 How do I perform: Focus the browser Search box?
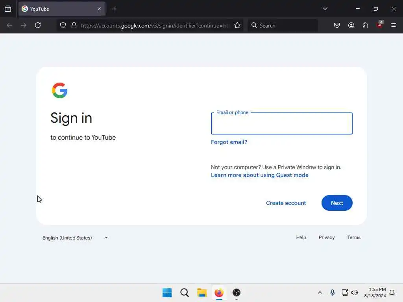(x=283, y=26)
